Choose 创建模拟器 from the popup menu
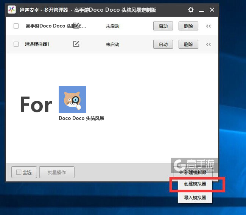 (195, 184)
